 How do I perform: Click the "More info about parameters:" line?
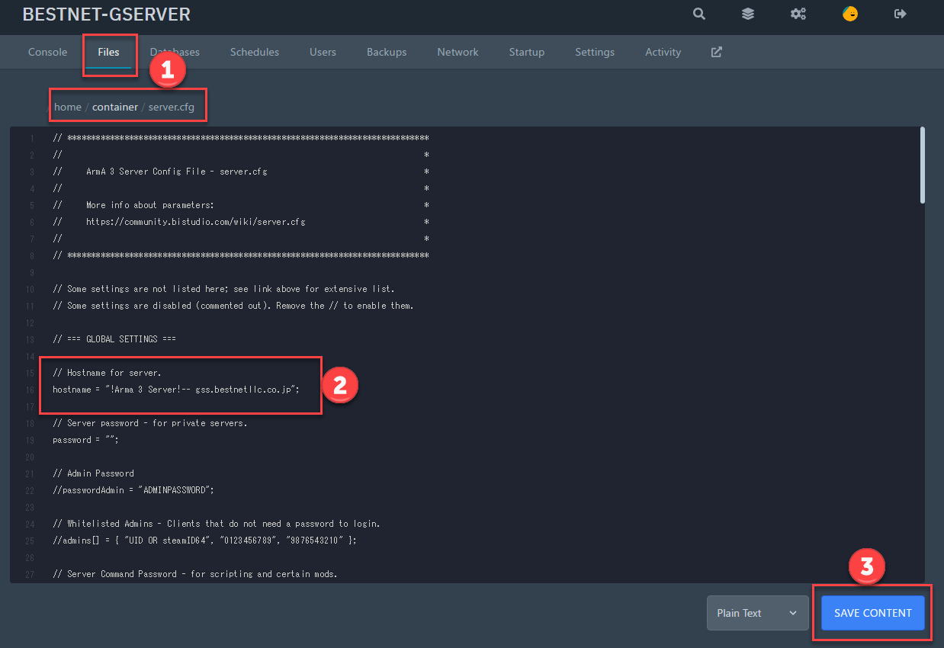[133, 205]
